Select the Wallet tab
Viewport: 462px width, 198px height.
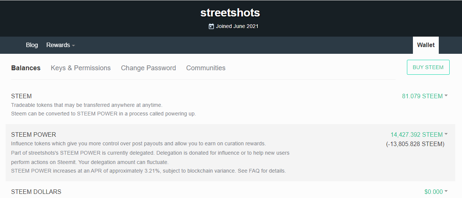[426, 45]
